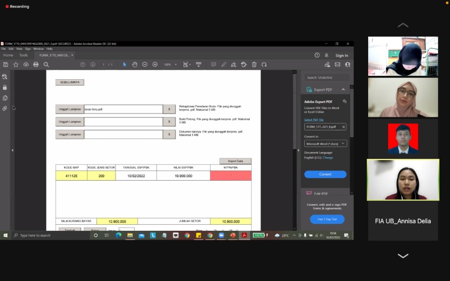The image size is (450, 281).
Task: Click the blue Convert button
Action: (325, 174)
